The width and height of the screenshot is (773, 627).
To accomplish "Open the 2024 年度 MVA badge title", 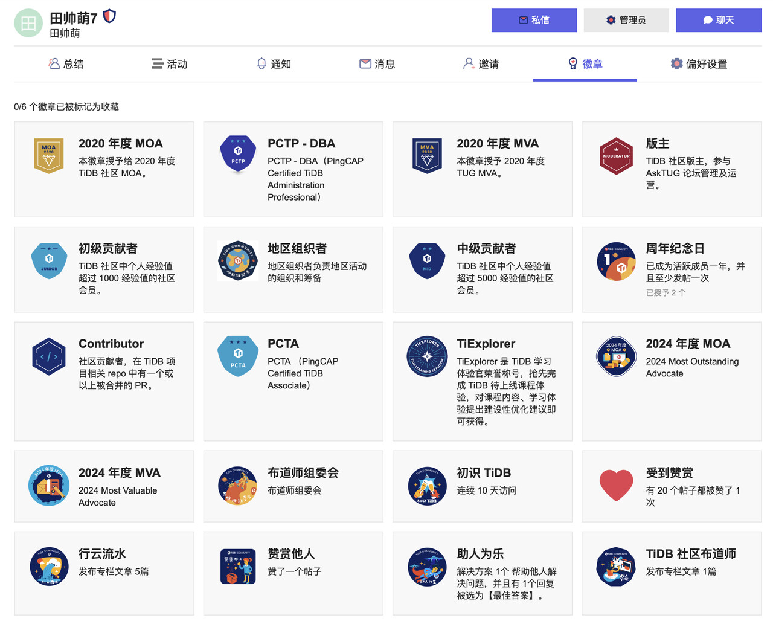I will tap(120, 473).
